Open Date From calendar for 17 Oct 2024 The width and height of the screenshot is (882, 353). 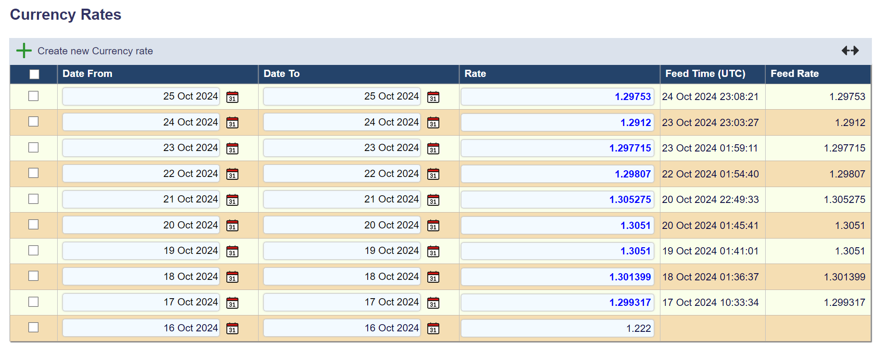tap(232, 303)
